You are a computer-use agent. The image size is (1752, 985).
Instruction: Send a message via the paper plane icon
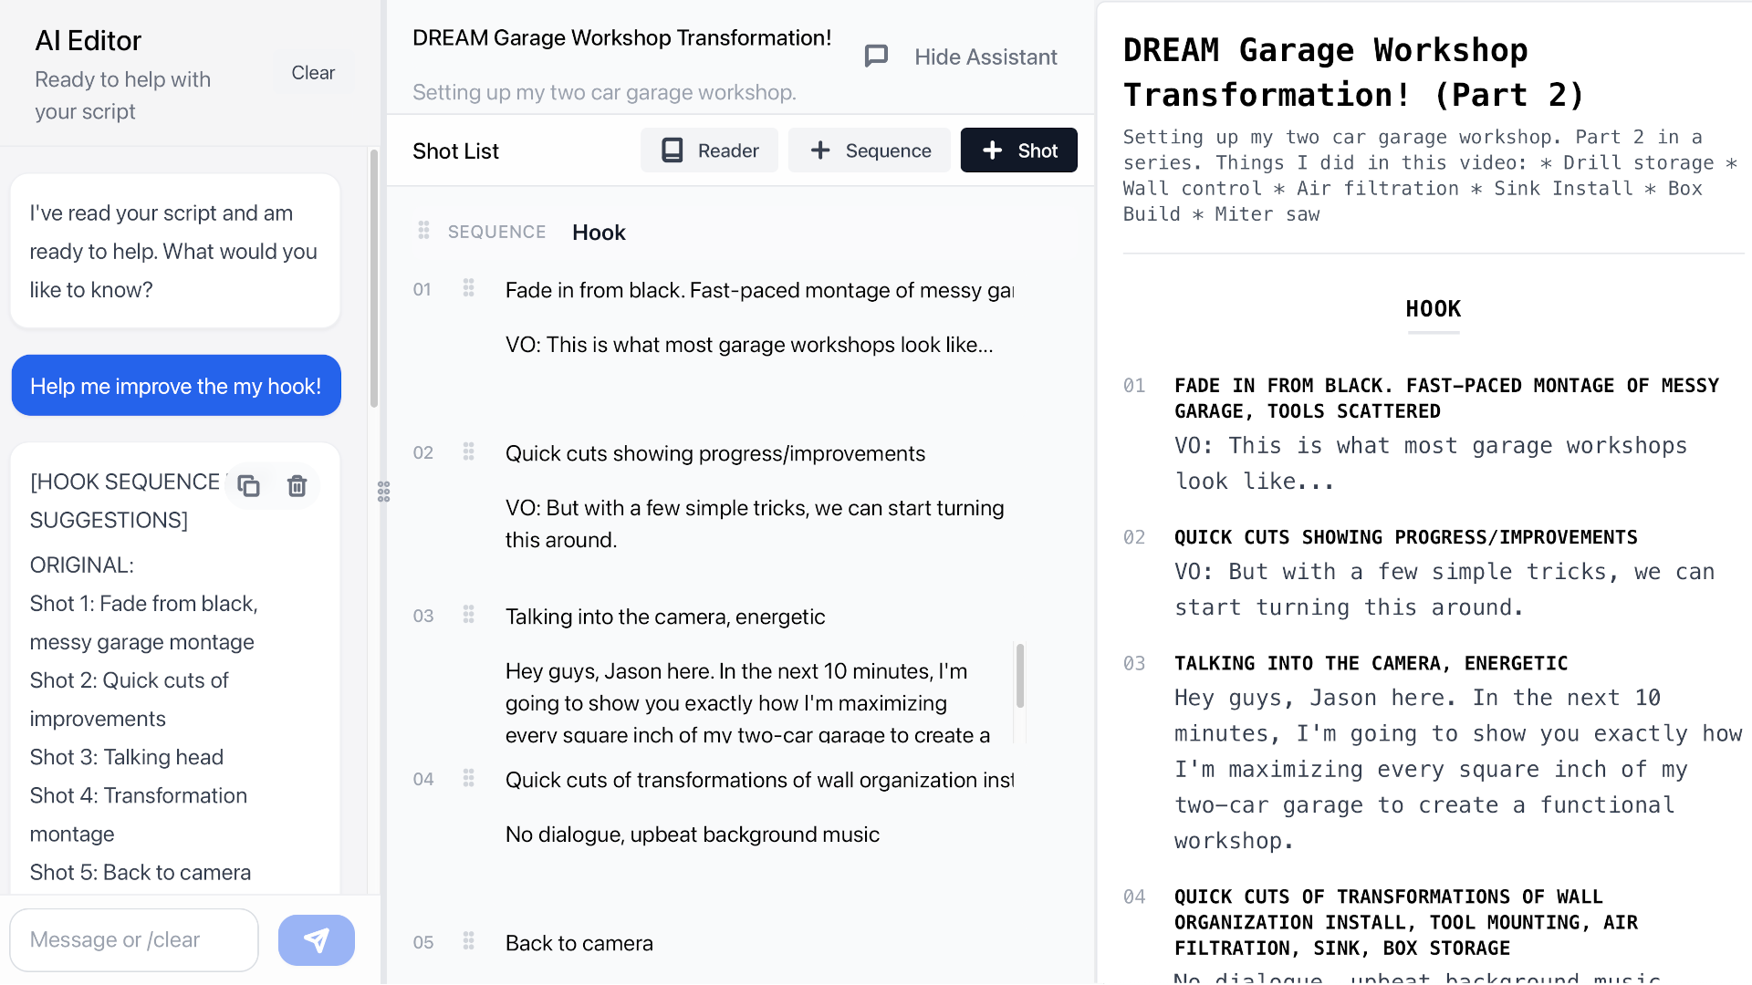click(x=316, y=939)
